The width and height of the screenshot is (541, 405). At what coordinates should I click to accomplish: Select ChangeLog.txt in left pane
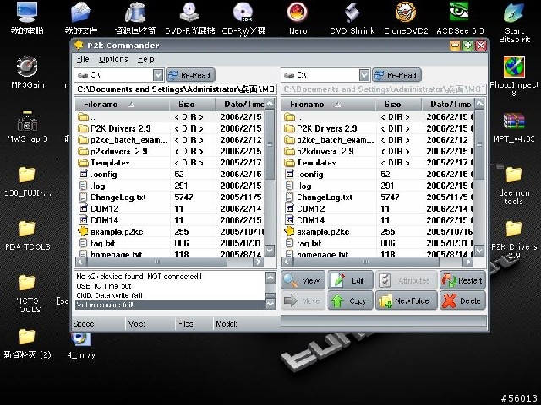click(x=118, y=197)
